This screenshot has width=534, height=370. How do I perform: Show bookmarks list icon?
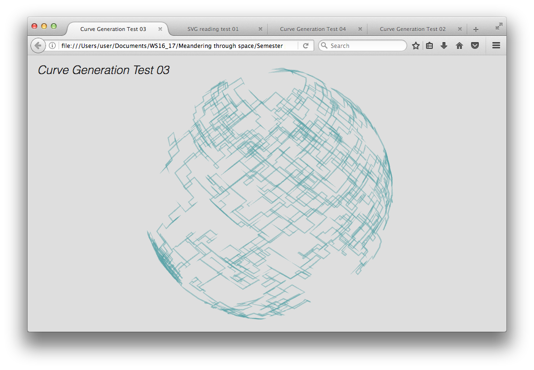click(429, 46)
